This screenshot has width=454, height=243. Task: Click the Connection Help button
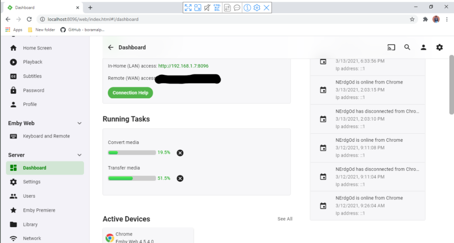point(130,93)
